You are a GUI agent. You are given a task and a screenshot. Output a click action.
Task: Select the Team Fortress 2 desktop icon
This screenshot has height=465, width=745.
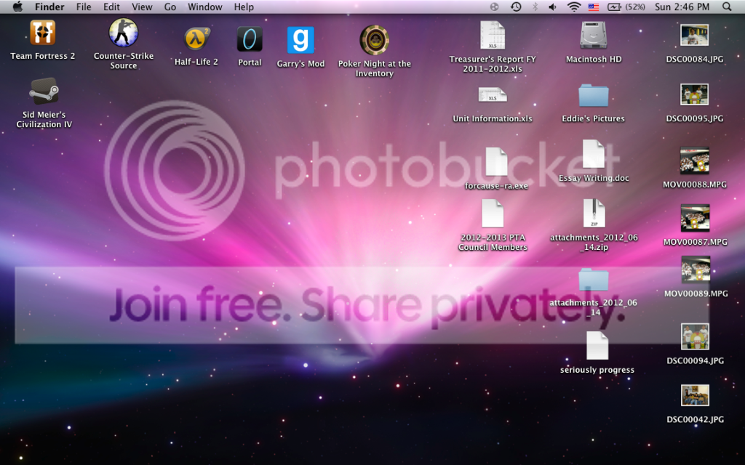tap(43, 33)
